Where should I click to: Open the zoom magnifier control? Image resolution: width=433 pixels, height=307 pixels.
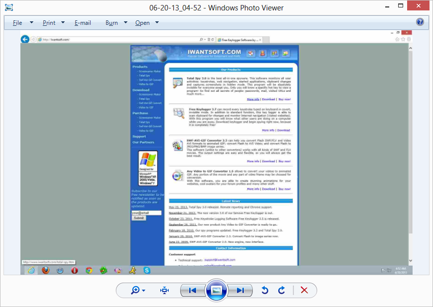coord(138,291)
